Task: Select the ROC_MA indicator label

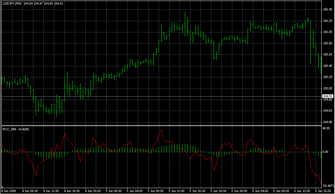Action: [9, 129]
